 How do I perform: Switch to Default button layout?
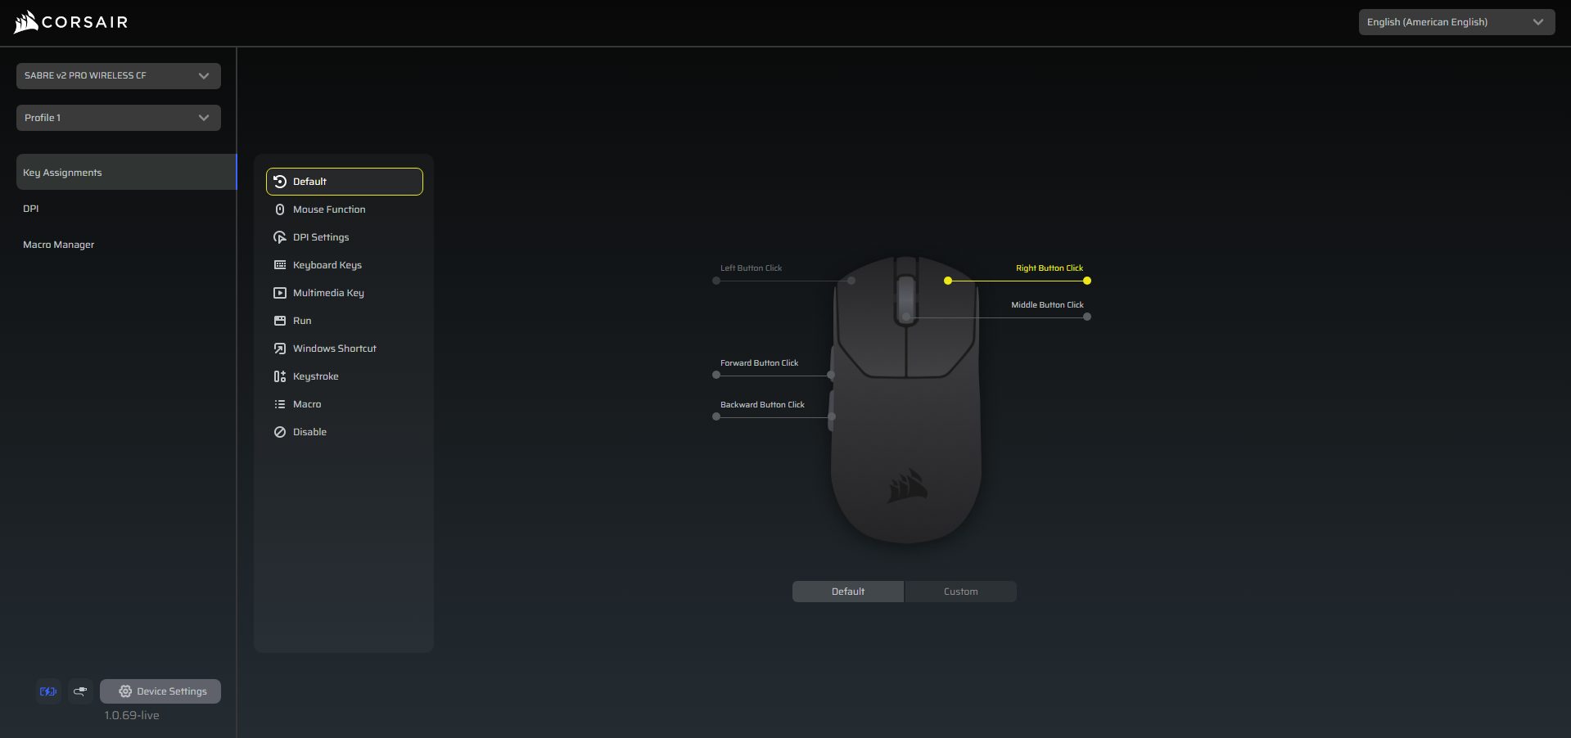[848, 592]
